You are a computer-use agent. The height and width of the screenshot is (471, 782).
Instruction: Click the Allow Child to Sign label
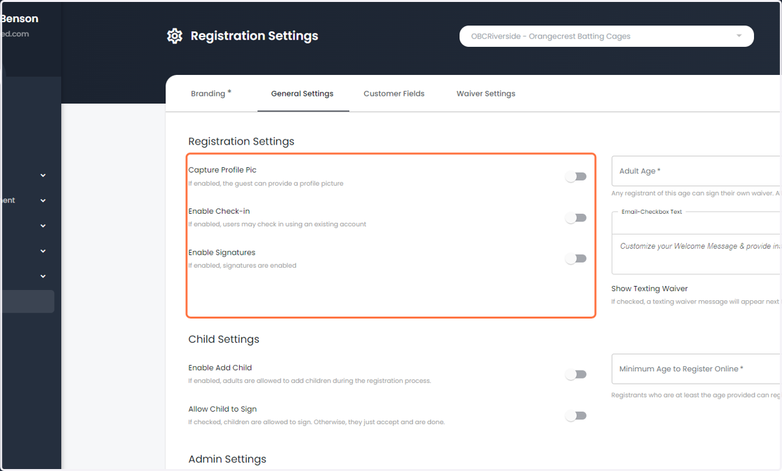coord(222,409)
